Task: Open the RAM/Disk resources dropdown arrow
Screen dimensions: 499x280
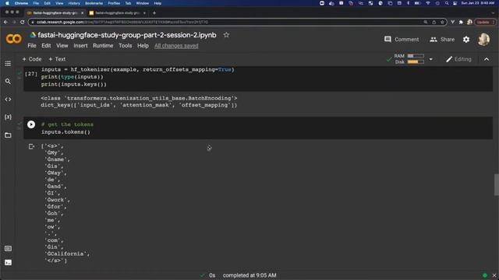Action: point(431,59)
